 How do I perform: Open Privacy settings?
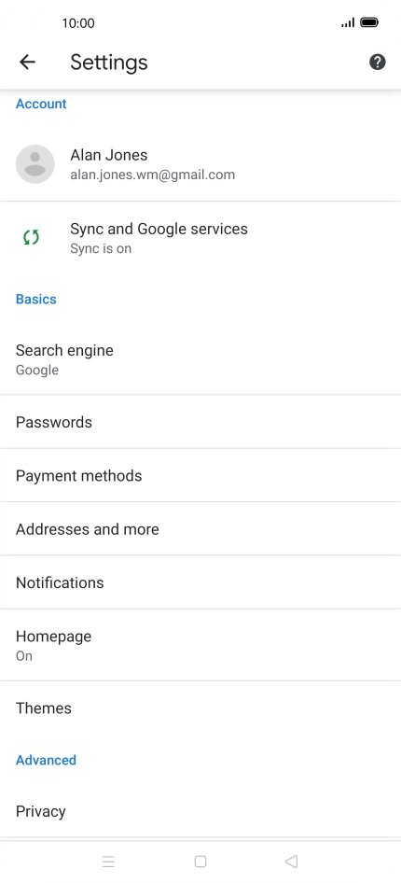coord(200,811)
